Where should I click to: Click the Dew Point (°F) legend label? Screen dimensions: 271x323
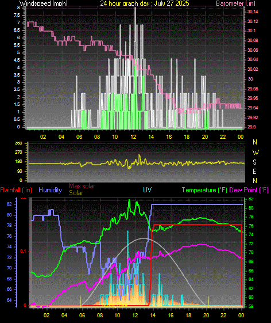click(249, 190)
